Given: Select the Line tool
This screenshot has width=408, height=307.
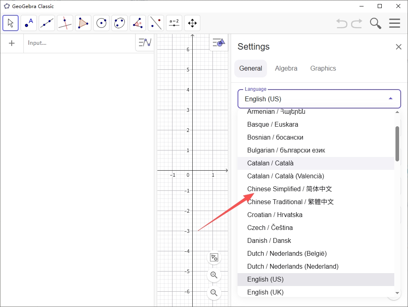Looking at the screenshot, I should click(x=47, y=23).
